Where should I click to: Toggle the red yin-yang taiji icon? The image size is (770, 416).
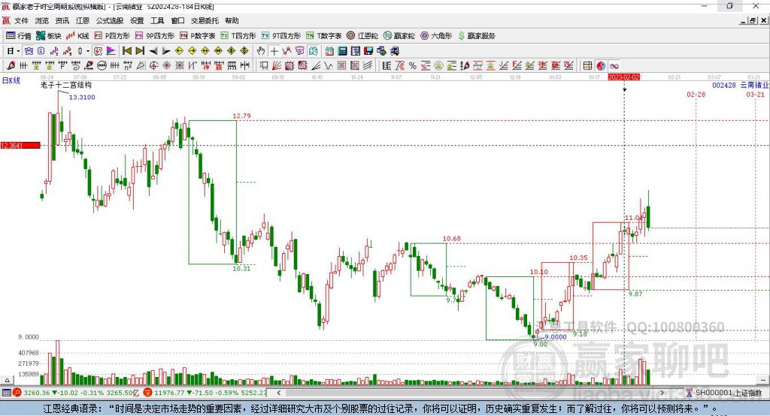(x=601, y=66)
